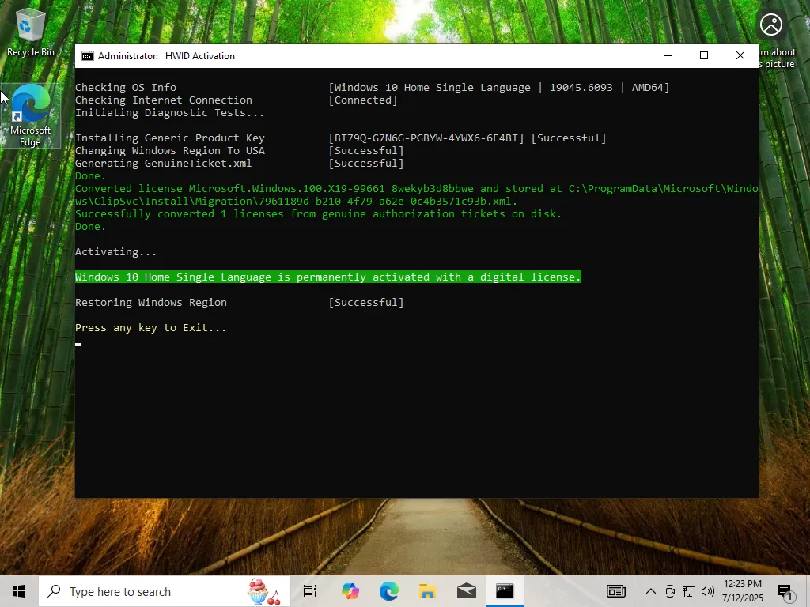The width and height of the screenshot is (810, 607).
Task: Click the command prompt icon in title bar
Action: [x=87, y=56]
